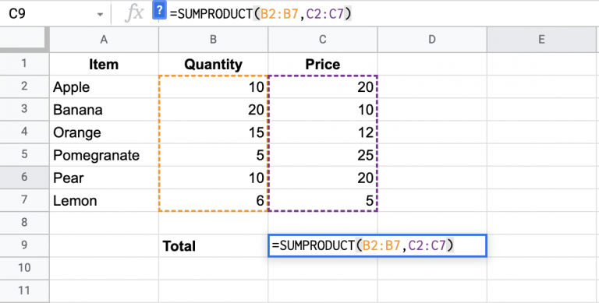Click the Price header cell

tap(323, 64)
